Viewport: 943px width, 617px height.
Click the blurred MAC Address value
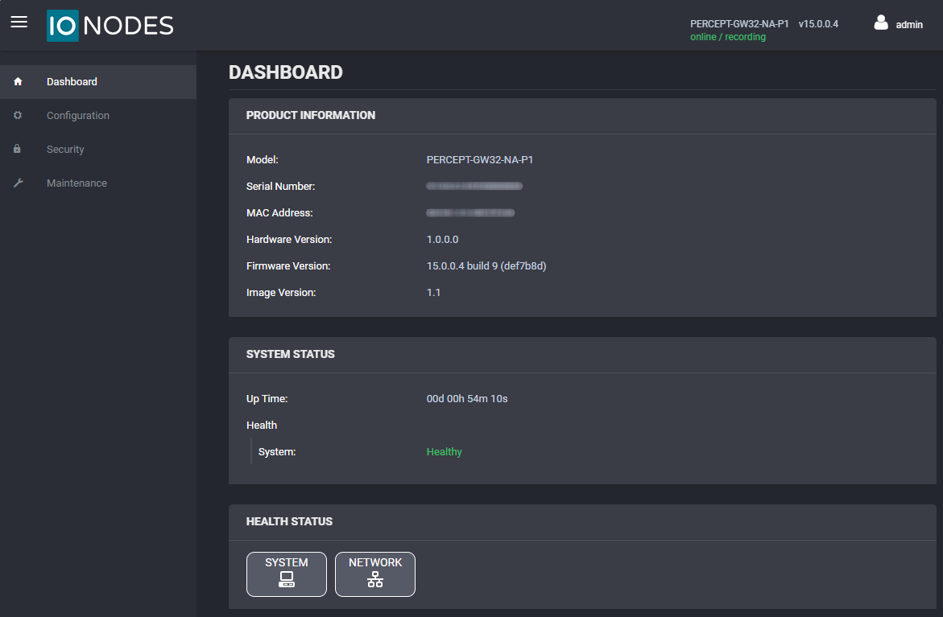pos(470,212)
